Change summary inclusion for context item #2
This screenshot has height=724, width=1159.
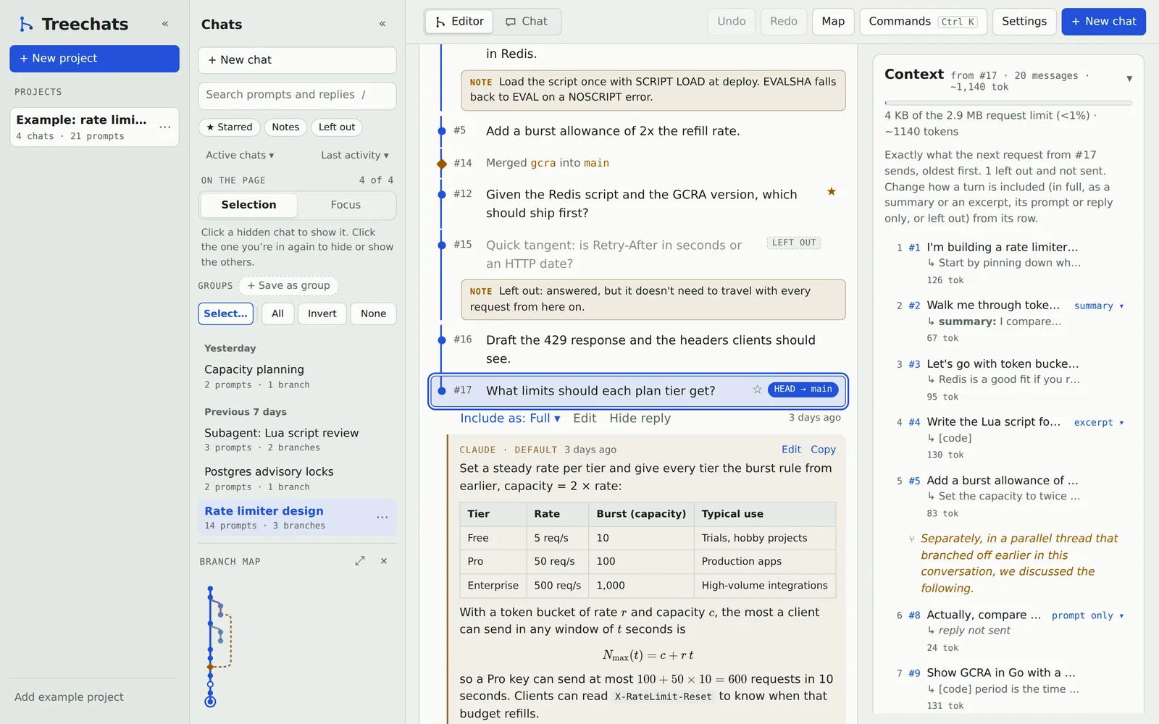point(1099,306)
